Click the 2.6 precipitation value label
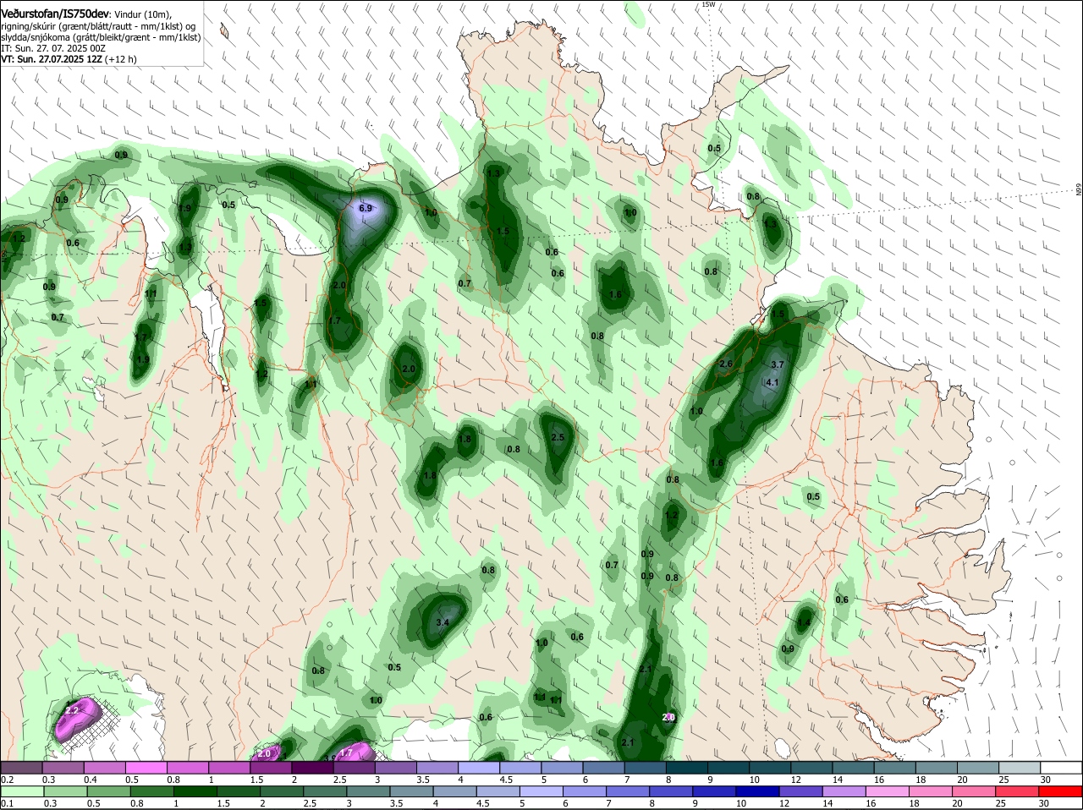 click(x=725, y=364)
